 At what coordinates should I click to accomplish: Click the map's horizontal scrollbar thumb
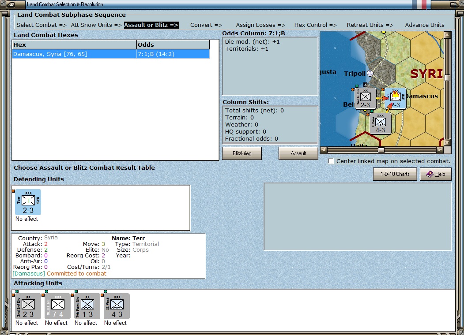coord(381,150)
